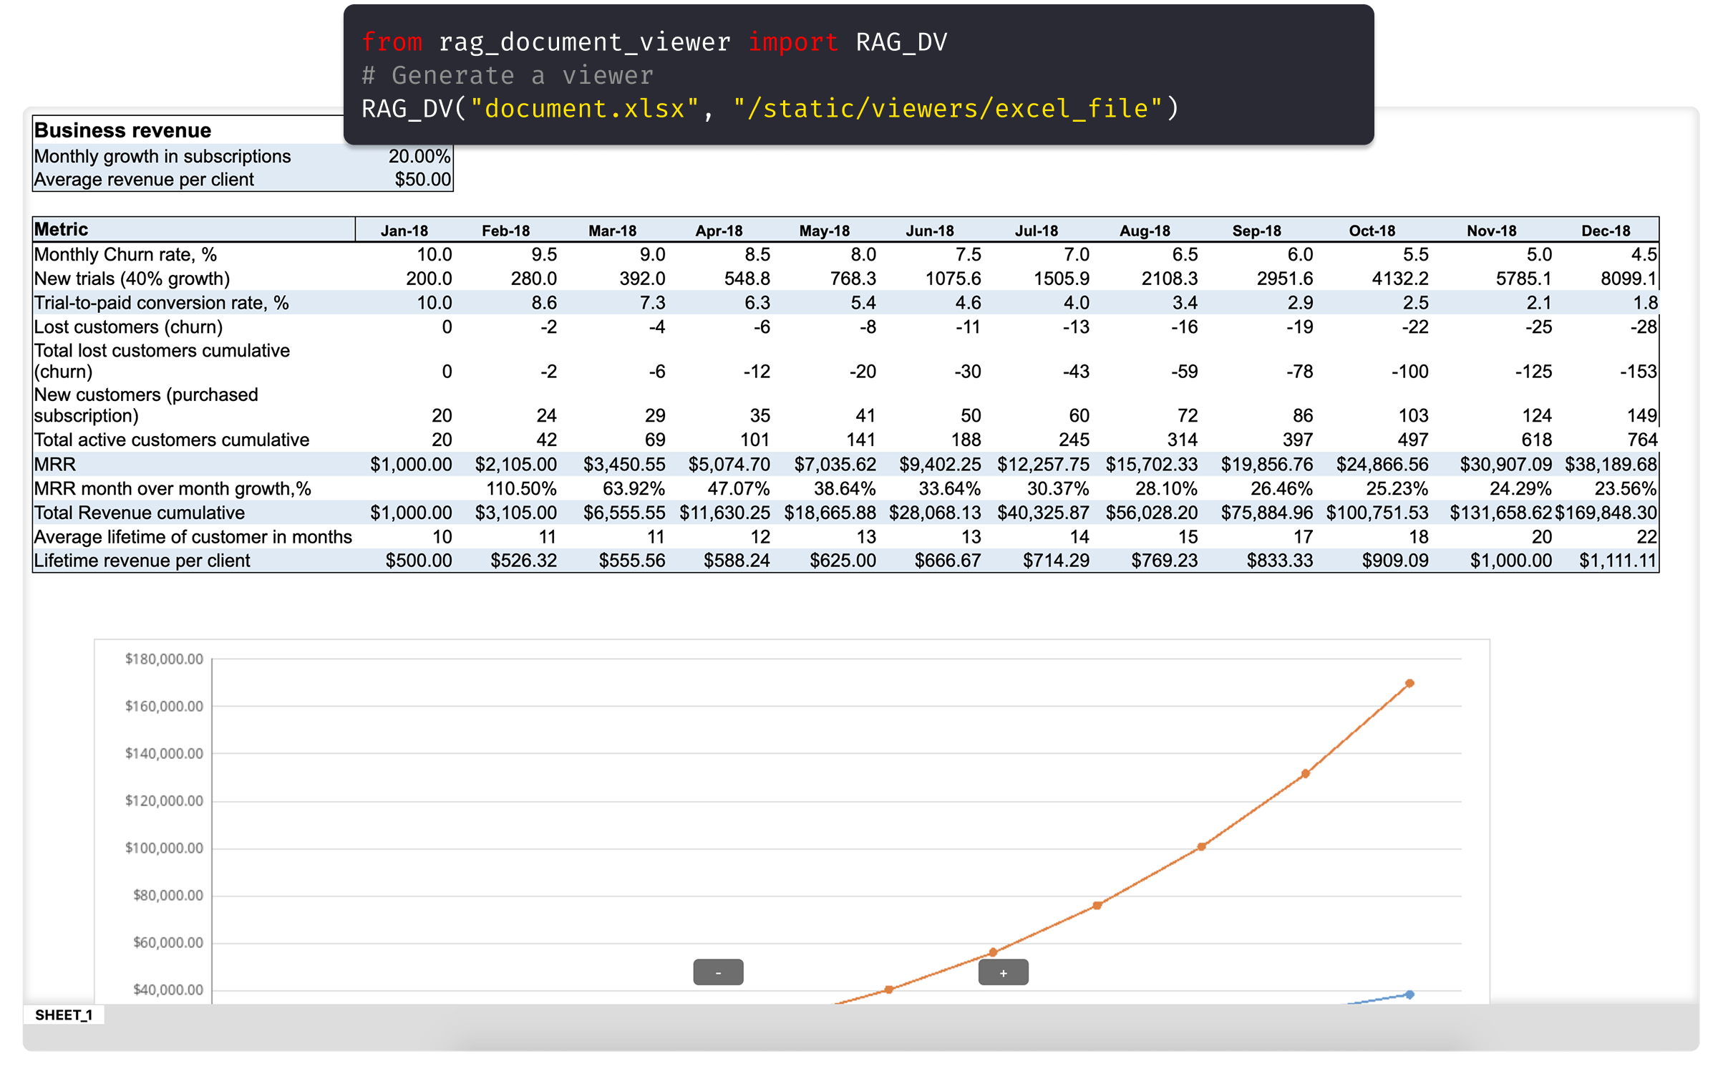The width and height of the screenshot is (1718, 1074).
Task: Click the 764 total active customers cell
Action: click(x=1642, y=440)
